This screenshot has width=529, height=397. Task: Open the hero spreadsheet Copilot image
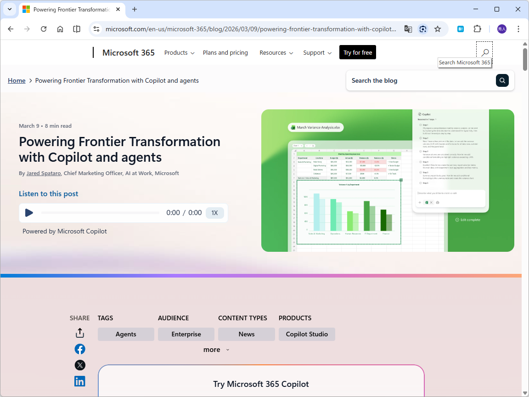coord(388,180)
